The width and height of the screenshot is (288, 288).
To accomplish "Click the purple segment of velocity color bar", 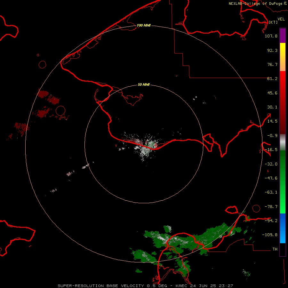I will 283,36.
